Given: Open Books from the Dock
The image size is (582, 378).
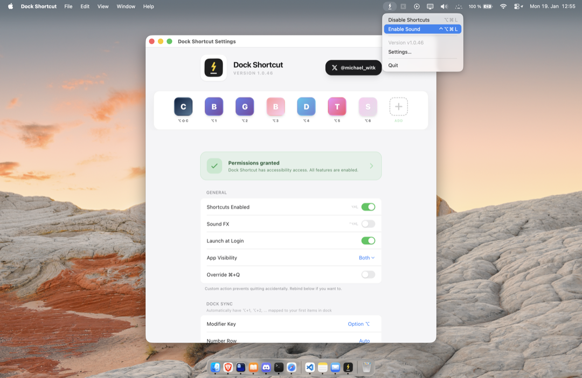Looking at the screenshot, I should pyautogui.click(x=253, y=367).
